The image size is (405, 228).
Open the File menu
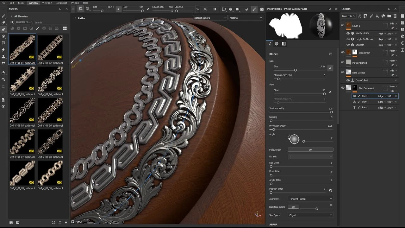(4, 3)
